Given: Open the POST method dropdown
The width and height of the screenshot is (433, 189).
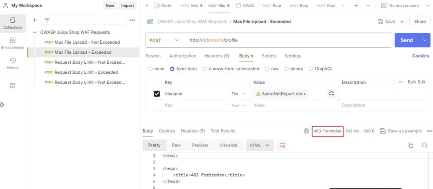Looking at the screenshot, I should [164, 40].
